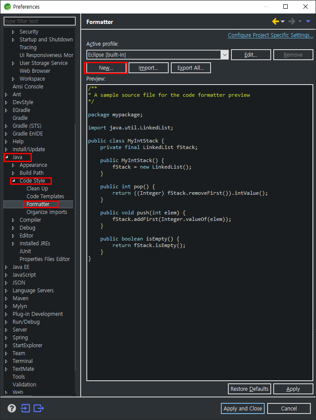
Task: Open Configure Project Specific Settings link
Action: 270,35
